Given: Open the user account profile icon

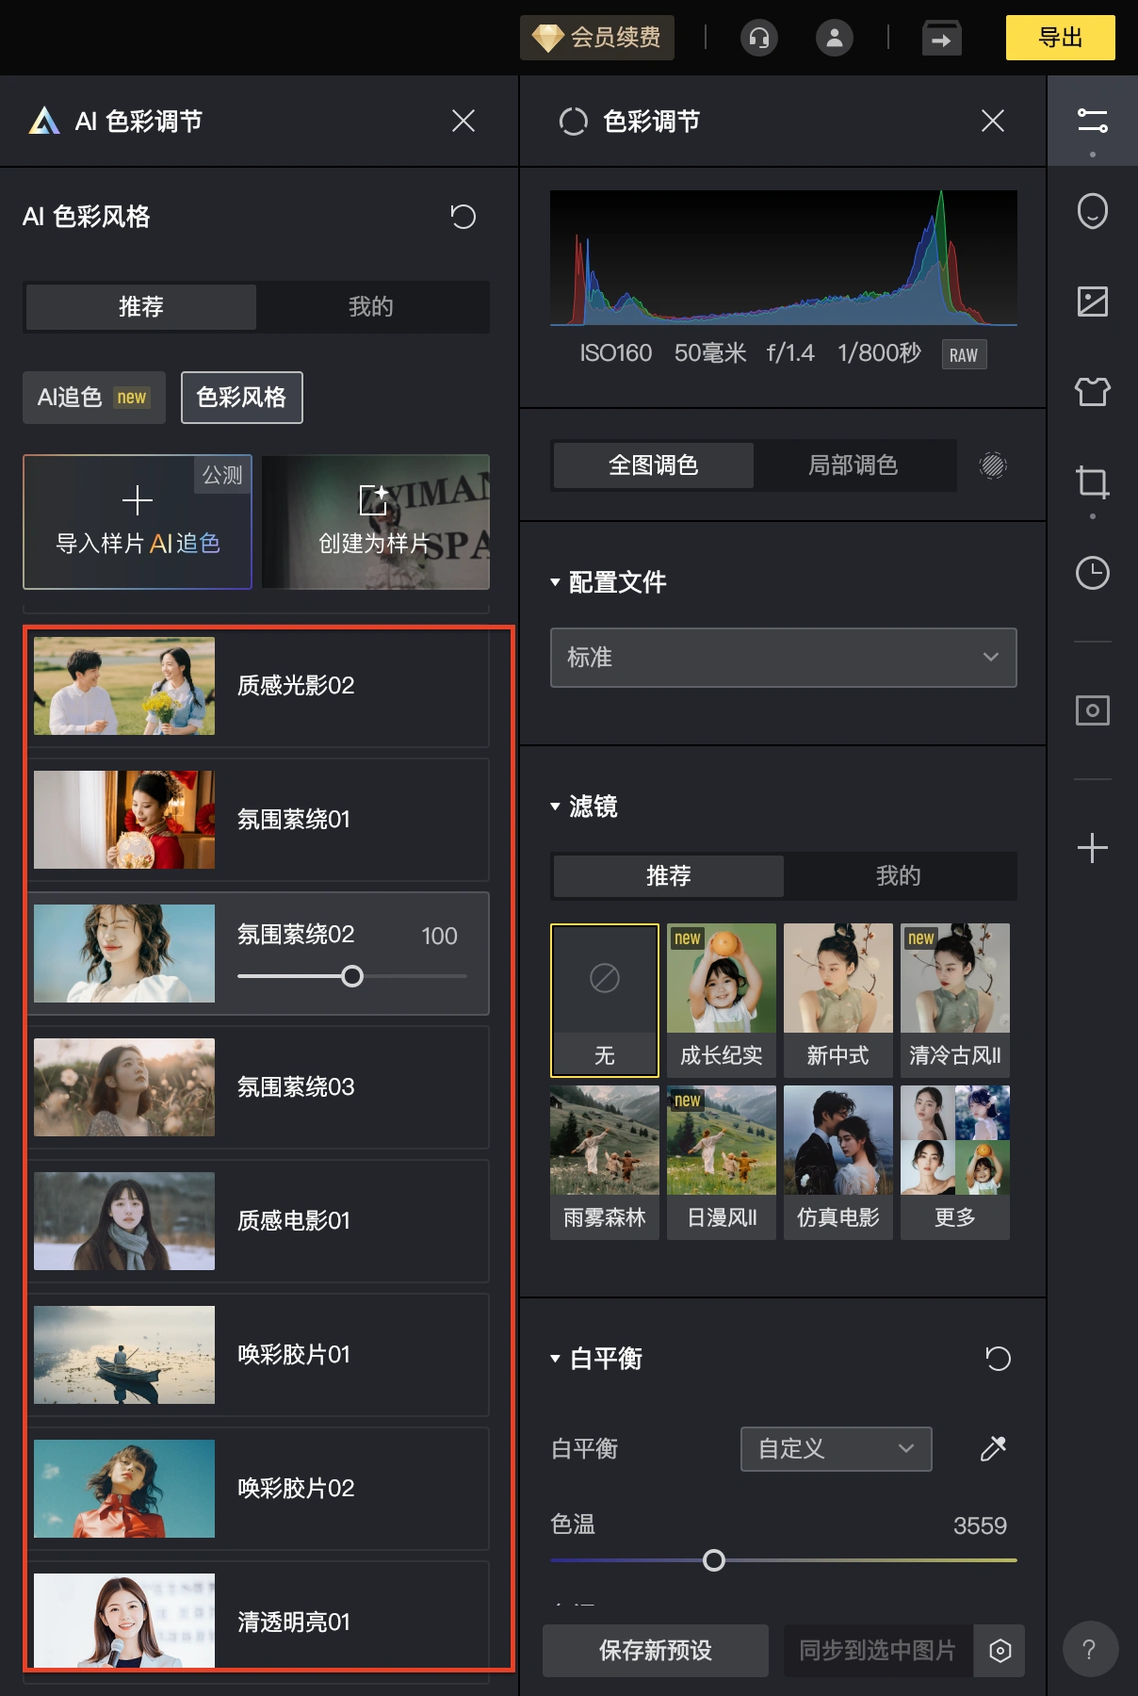Looking at the screenshot, I should (x=834, y=38).
